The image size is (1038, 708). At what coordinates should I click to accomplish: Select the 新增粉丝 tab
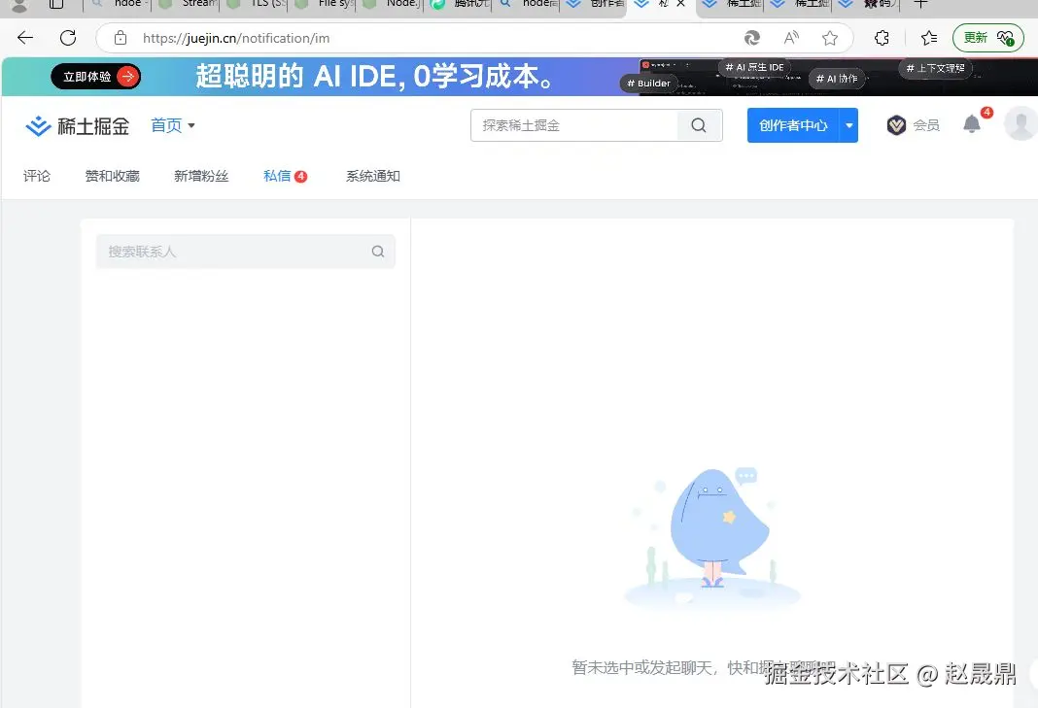click(200, 176)
